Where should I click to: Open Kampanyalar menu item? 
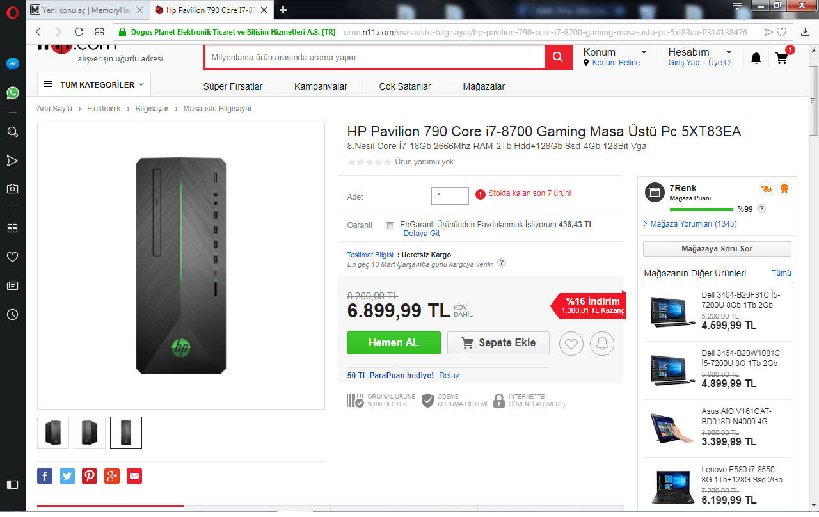point(321,86)
